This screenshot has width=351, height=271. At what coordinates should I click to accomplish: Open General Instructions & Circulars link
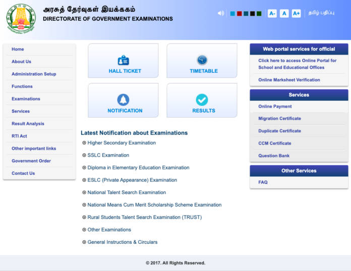(123, 242)
